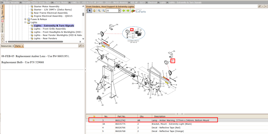This screenshot has height=134, width=268.
Task: Activate the hand pan tool
Action: coord(94,11)
